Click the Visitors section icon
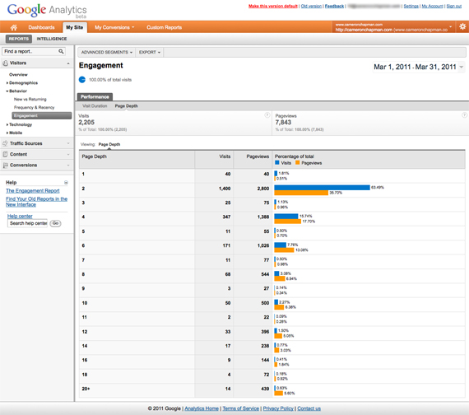Screen dimensions: 469x415 point(6,63)
